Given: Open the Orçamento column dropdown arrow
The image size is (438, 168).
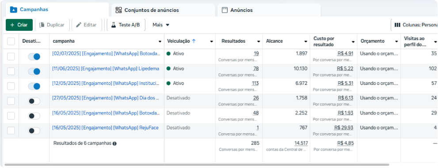Looking at the screenshot, I should [x=396, y=41].
